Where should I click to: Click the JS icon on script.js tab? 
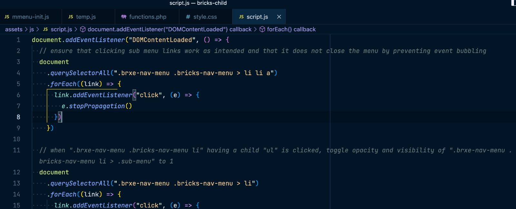click(x=241, y=17)
